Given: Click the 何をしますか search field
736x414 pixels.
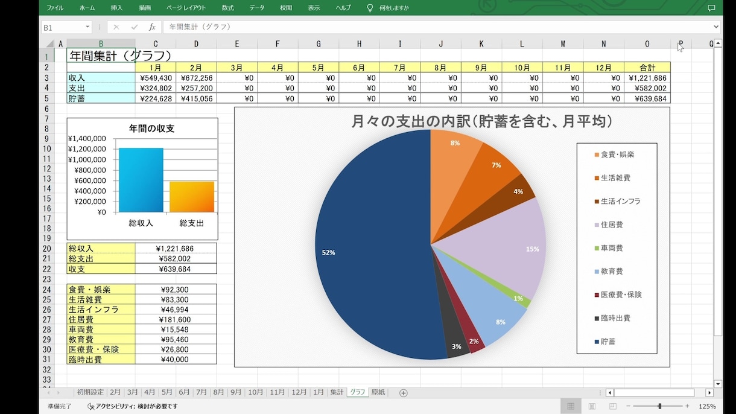Looking at the screenshot, I should [x=394, y=8].
